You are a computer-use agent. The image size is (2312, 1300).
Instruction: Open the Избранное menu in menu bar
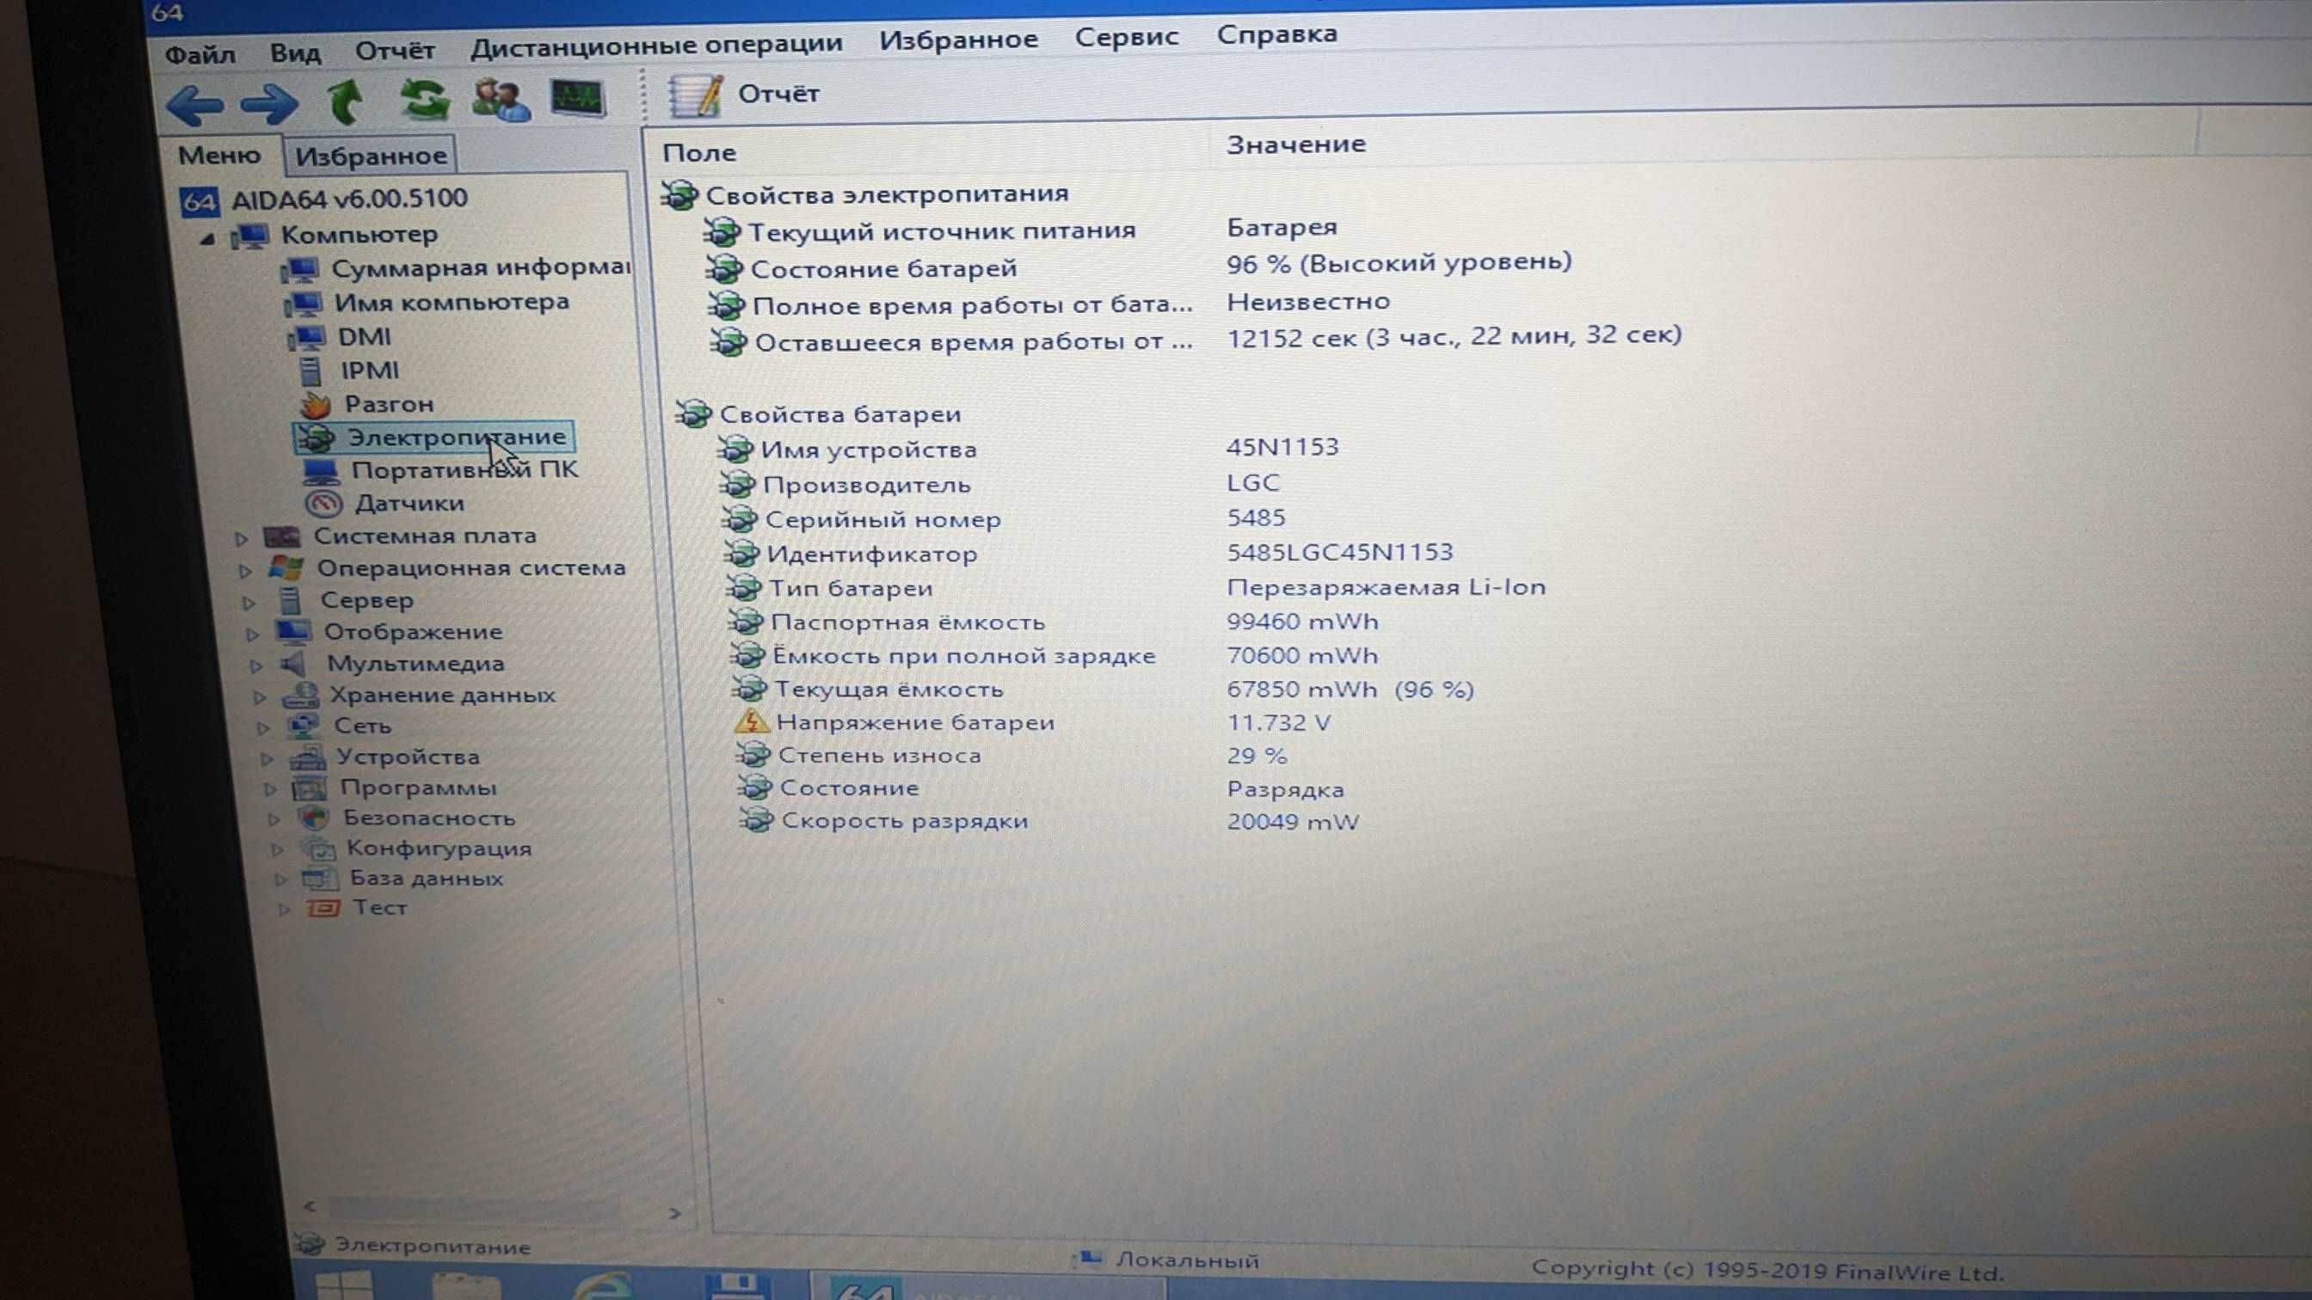coord(958,40)
